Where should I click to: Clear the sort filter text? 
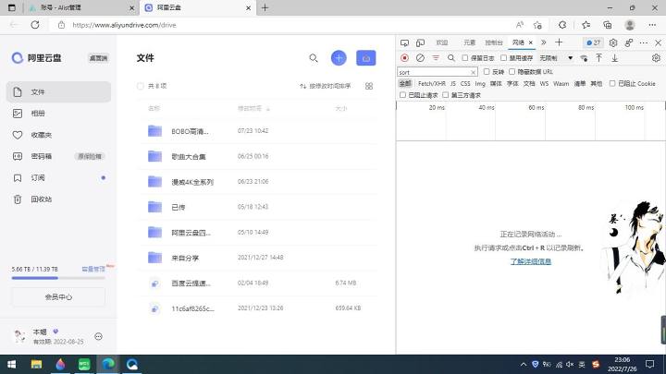474,73
